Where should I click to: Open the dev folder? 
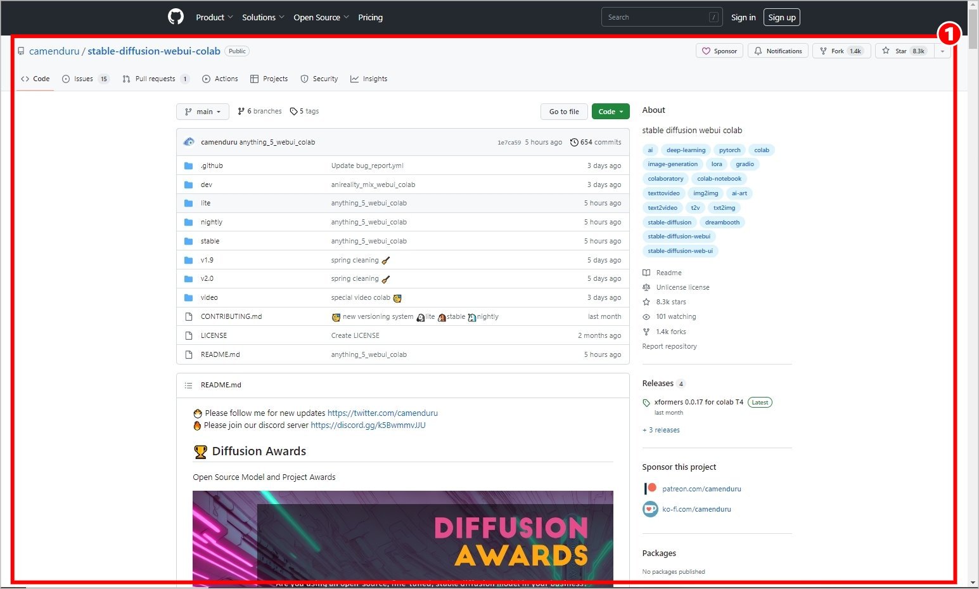pyautogui.click(x=207, y=184)
